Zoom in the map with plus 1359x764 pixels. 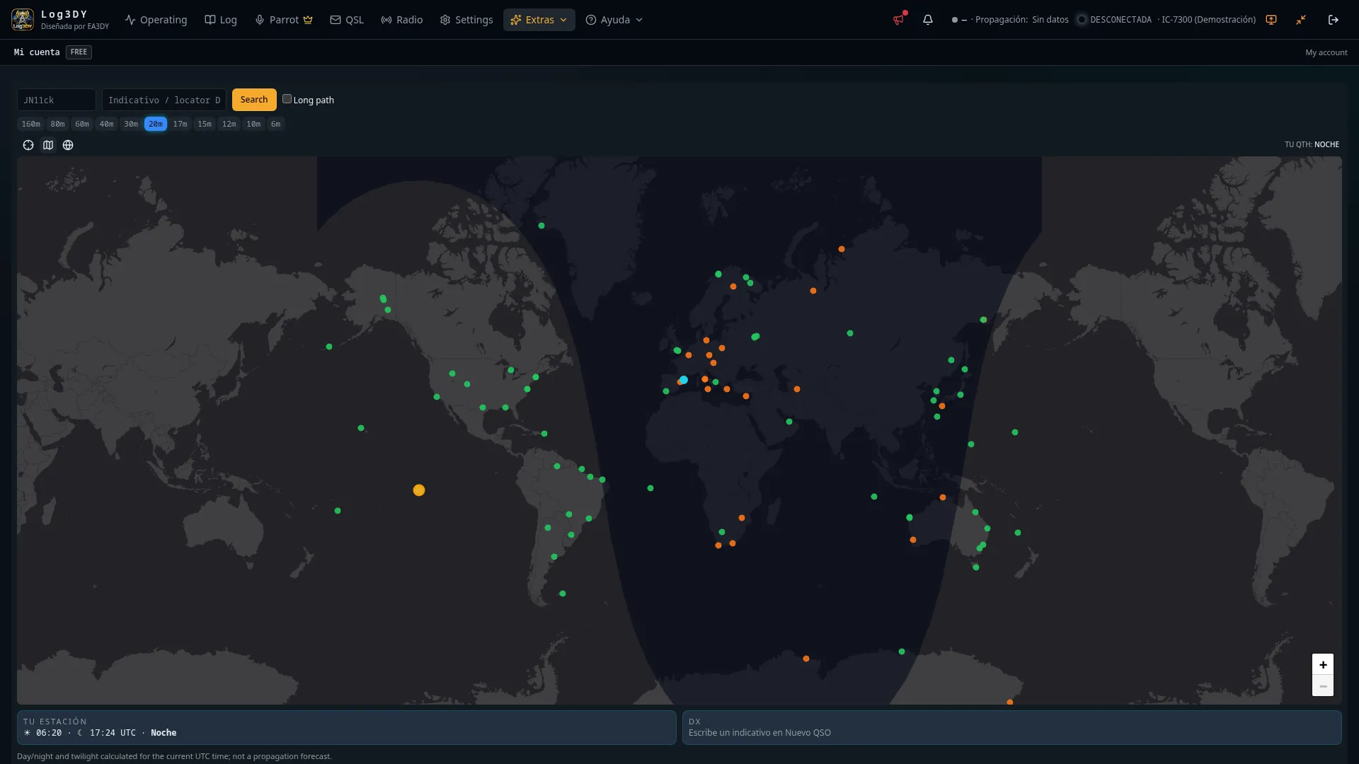(1323, 664)
